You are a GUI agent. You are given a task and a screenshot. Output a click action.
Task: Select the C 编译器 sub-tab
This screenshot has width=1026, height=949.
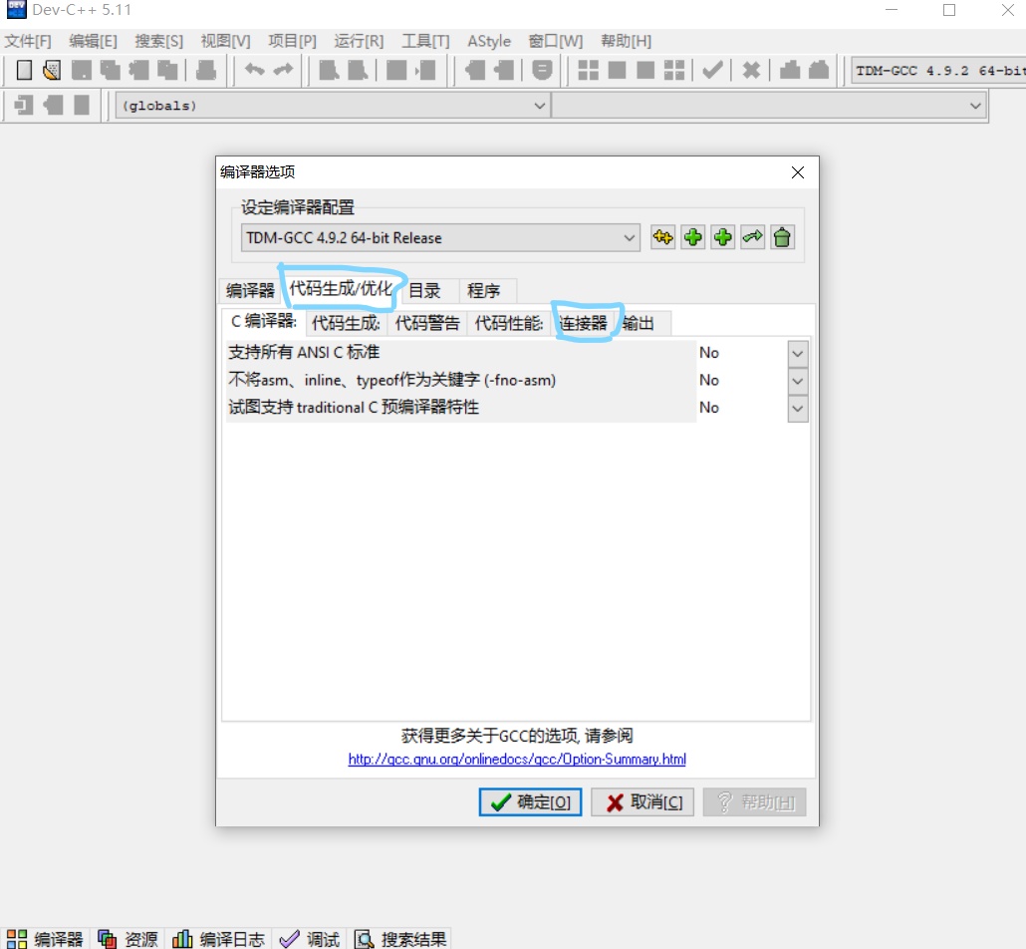[x=264, y=321]
